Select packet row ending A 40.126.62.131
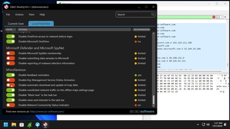 (192, 61)
